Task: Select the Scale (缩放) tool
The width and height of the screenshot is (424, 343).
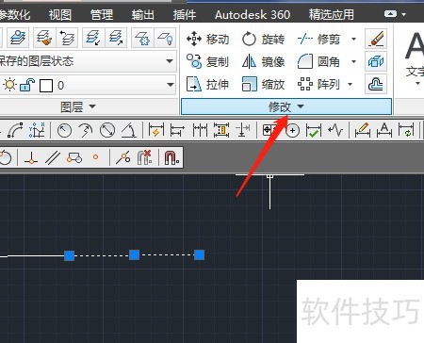Action: tap(264, 84)
